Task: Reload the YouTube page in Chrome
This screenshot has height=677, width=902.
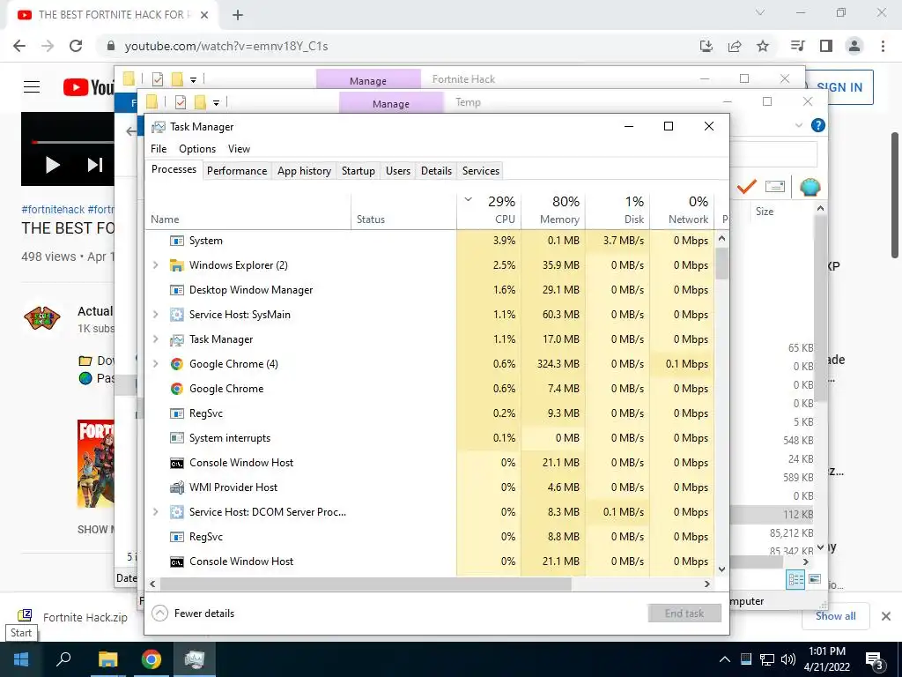Action: (x=76, y=46)
